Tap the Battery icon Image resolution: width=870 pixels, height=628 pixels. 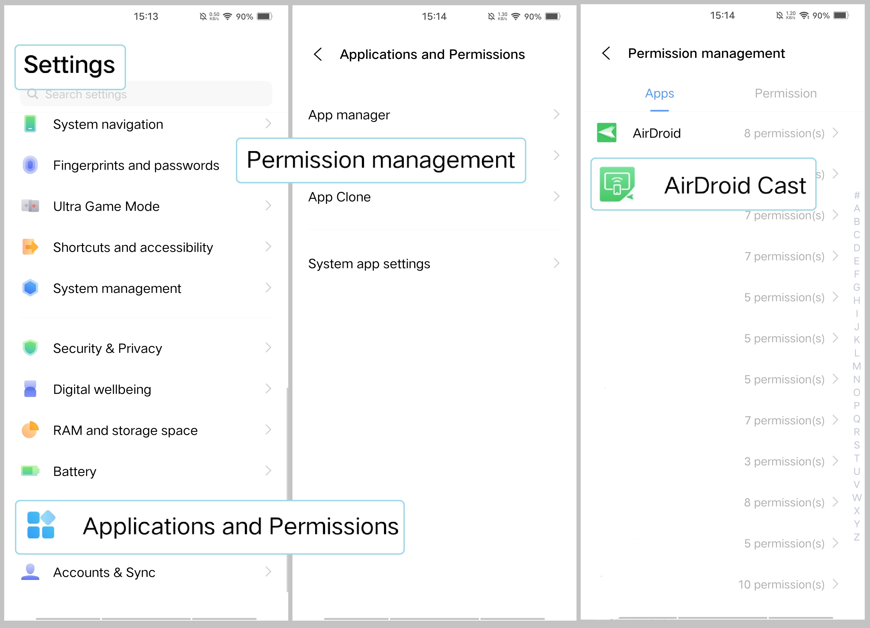[x=30, y=471]
